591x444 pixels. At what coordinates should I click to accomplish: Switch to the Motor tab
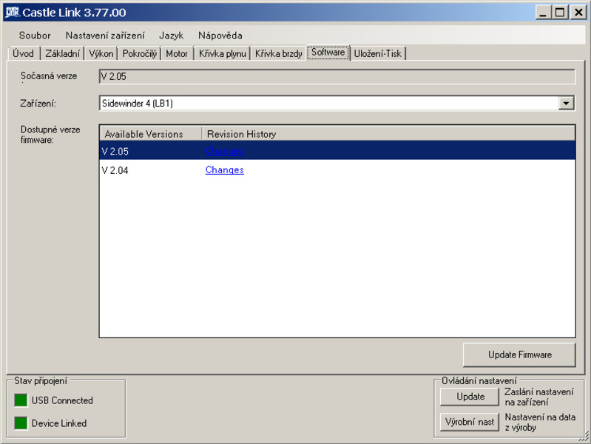[177, 53]
